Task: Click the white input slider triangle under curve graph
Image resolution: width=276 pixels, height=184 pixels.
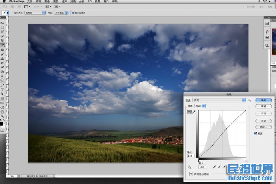Action: pos(246,160)
